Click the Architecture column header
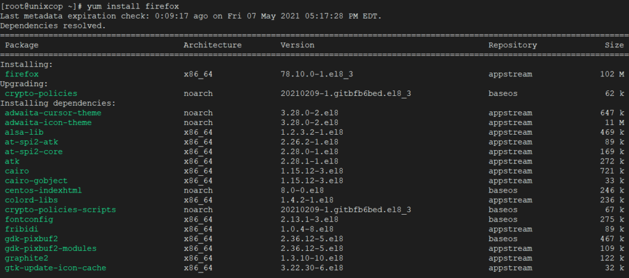The height and width of the screenshot is (278, 629). tap(213, 46)
